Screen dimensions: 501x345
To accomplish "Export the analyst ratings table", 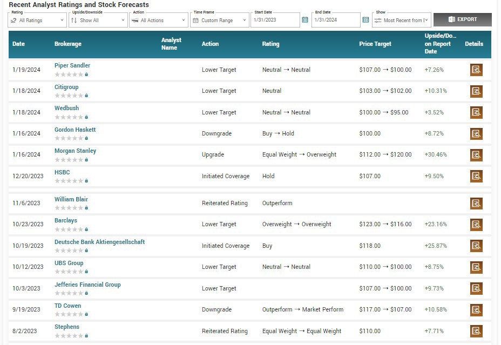I will [462, 19].
